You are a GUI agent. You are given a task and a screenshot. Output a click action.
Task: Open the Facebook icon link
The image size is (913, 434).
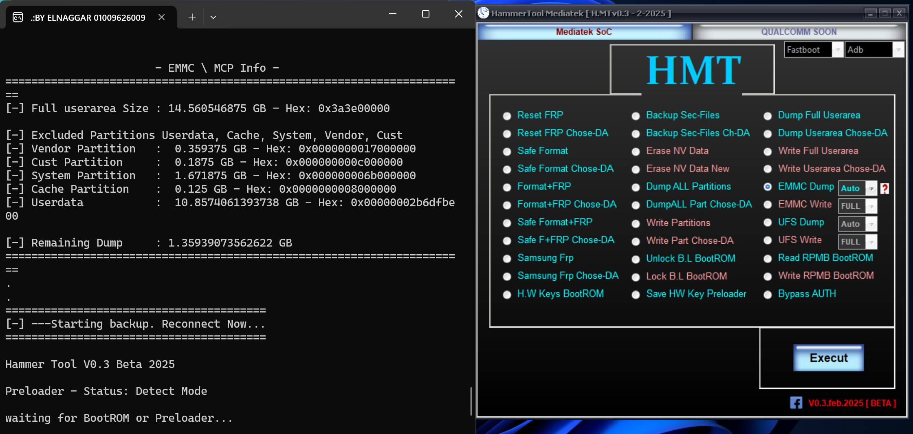tap(796, 403)
